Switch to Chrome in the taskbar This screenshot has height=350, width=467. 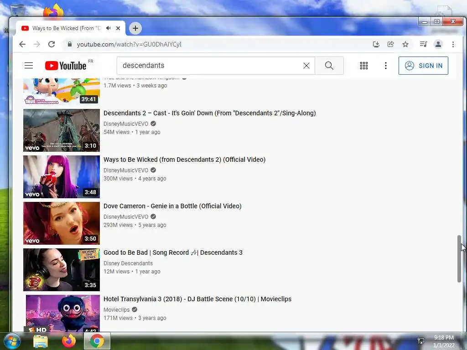click(97, 341)
